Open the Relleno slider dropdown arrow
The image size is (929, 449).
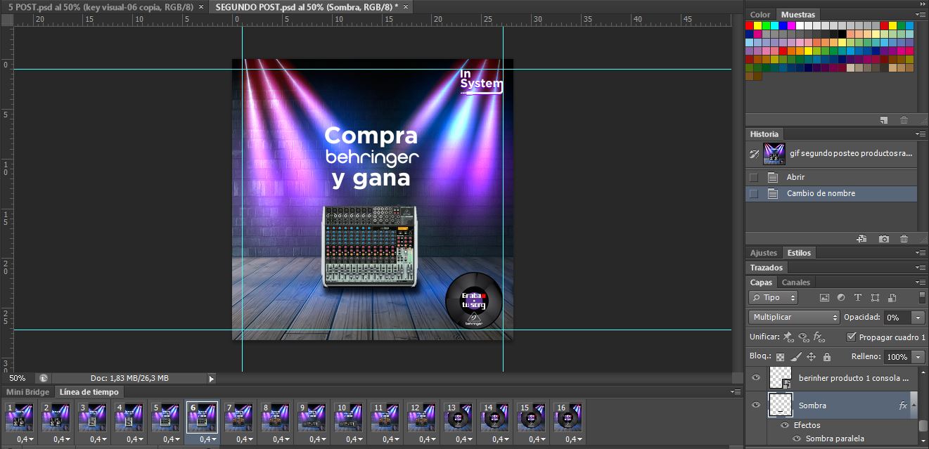(x=917, y=357)
